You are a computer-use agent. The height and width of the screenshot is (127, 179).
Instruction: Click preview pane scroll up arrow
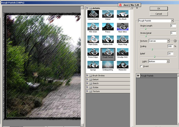click(82, 8)
